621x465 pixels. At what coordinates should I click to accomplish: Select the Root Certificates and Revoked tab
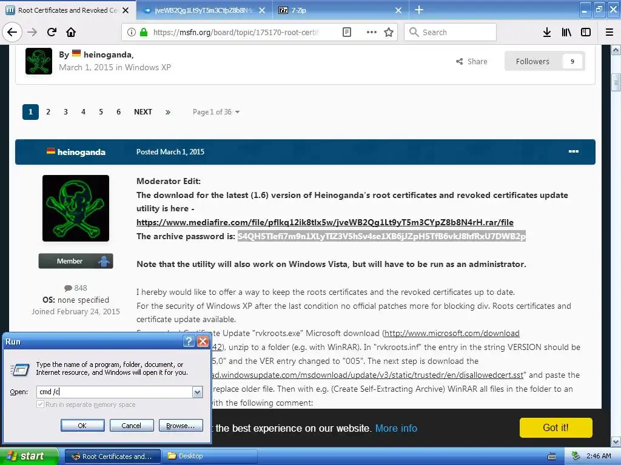[67, 10]
